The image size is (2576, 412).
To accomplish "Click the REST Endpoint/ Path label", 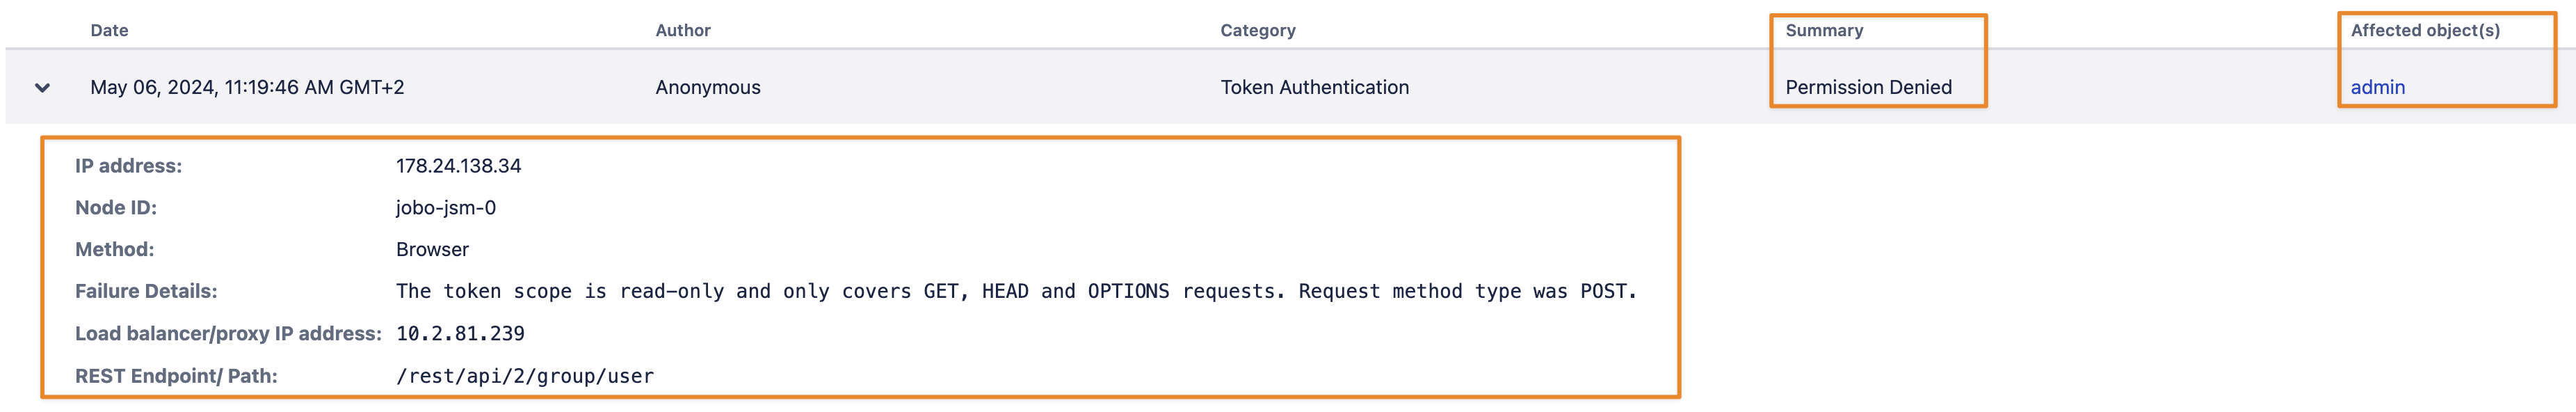I will [176, 376].
